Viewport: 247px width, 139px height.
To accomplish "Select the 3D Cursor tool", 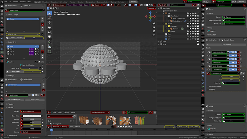I will [x=49, y=18].
